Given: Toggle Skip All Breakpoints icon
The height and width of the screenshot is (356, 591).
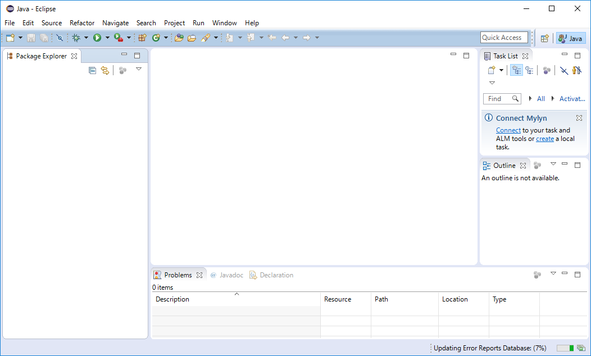Looking at the screenshot, I should point(60,38).
